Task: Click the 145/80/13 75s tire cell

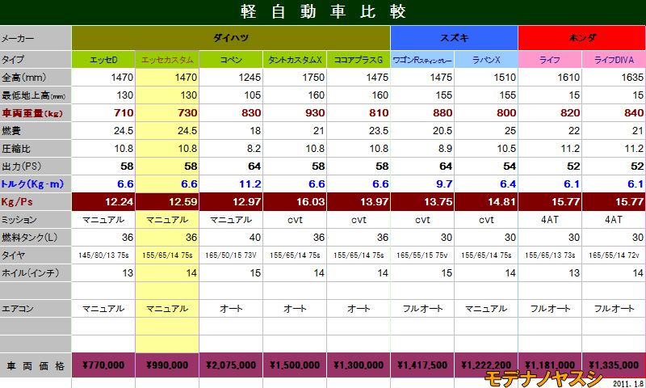Action: point(103,255)
